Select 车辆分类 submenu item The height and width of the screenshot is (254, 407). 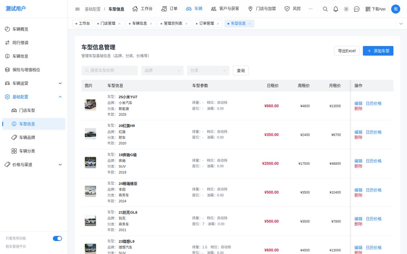34,151
